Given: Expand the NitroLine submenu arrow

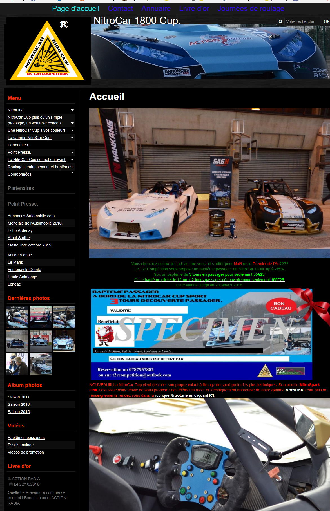Looking at the screenshot, I should tap(72, 110).
